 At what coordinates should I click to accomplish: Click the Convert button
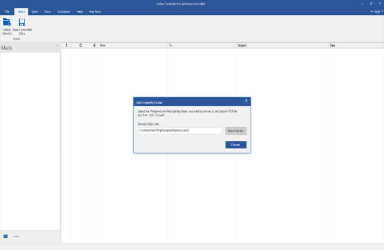[x=236, y=145]
